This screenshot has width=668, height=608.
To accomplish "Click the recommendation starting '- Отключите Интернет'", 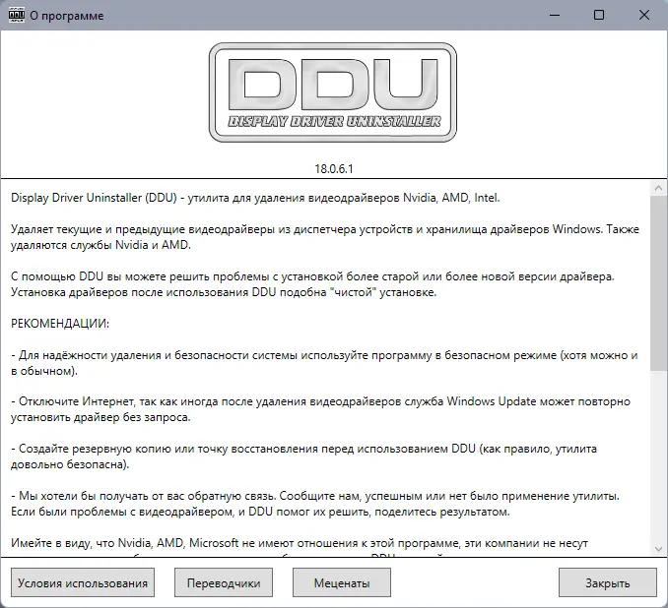I will pos(320,409).
